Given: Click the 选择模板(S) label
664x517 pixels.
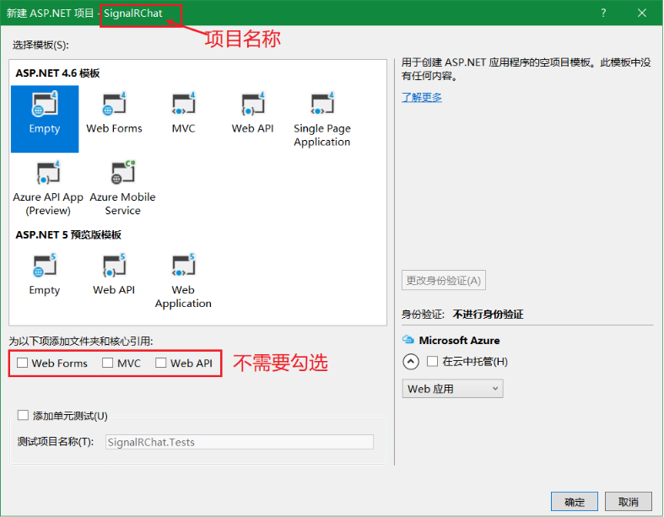Looking at the screenshot, I should coord(40,45).
